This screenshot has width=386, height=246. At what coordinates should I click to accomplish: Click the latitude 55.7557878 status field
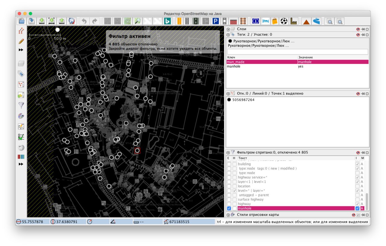(x=32, y=222)
